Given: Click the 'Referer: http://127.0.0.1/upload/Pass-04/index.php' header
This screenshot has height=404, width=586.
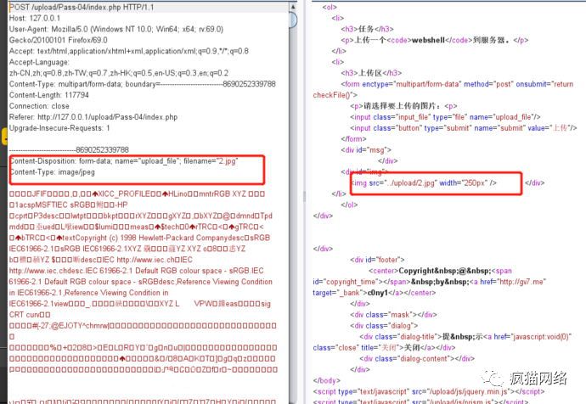Looking at the screenshot, I should coord(93,117).
